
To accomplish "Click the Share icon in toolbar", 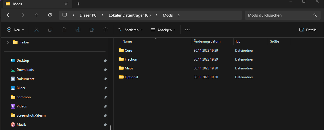I will 92,30.
